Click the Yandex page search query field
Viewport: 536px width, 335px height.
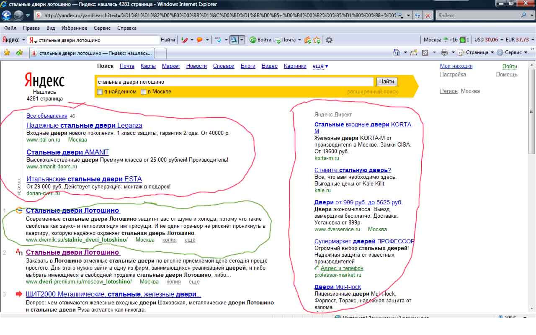click(x=234, y=82)
